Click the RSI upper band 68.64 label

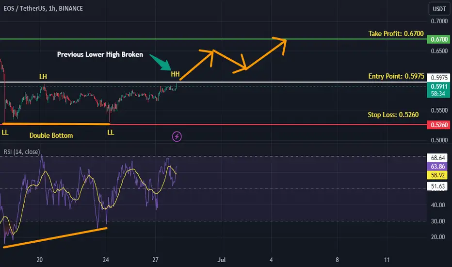437,158
